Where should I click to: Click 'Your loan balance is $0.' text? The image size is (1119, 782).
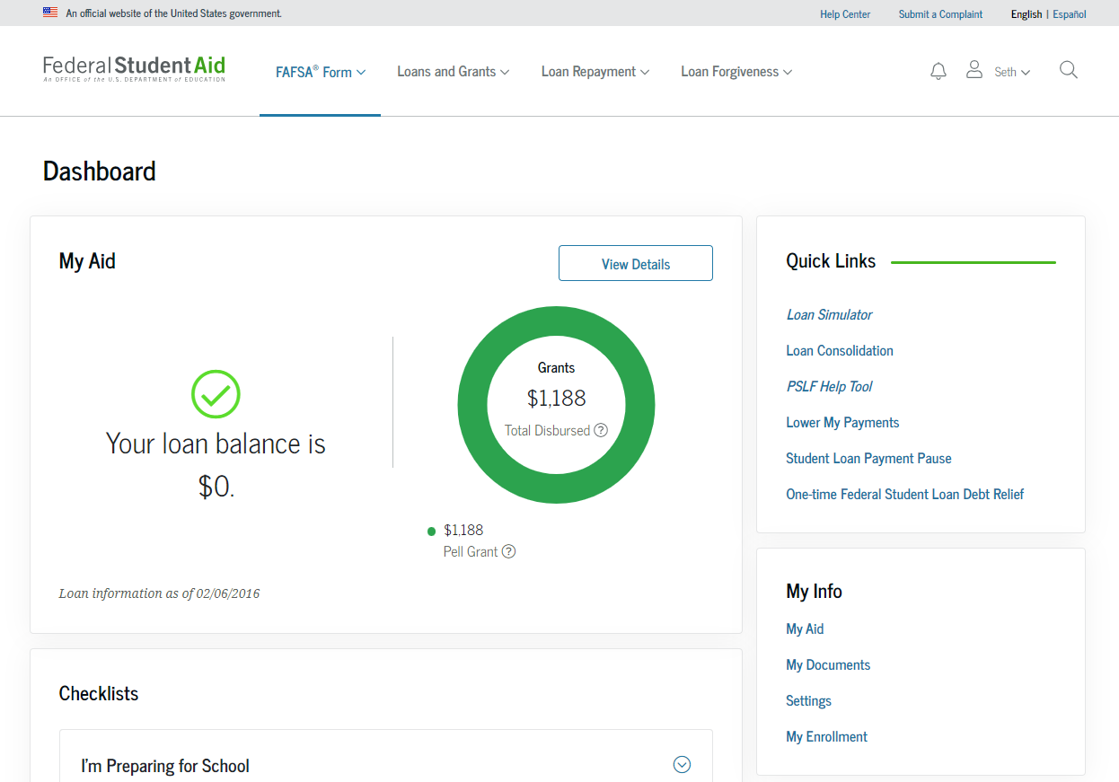click(216, 464)
